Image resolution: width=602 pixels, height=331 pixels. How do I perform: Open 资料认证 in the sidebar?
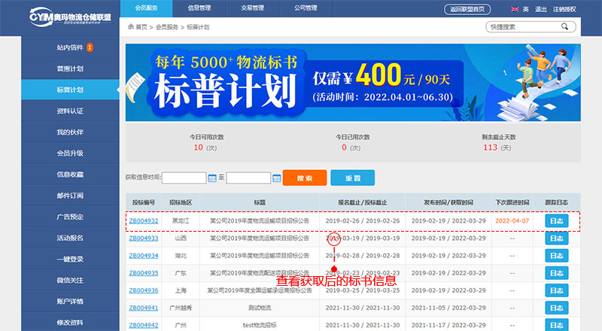69,111
